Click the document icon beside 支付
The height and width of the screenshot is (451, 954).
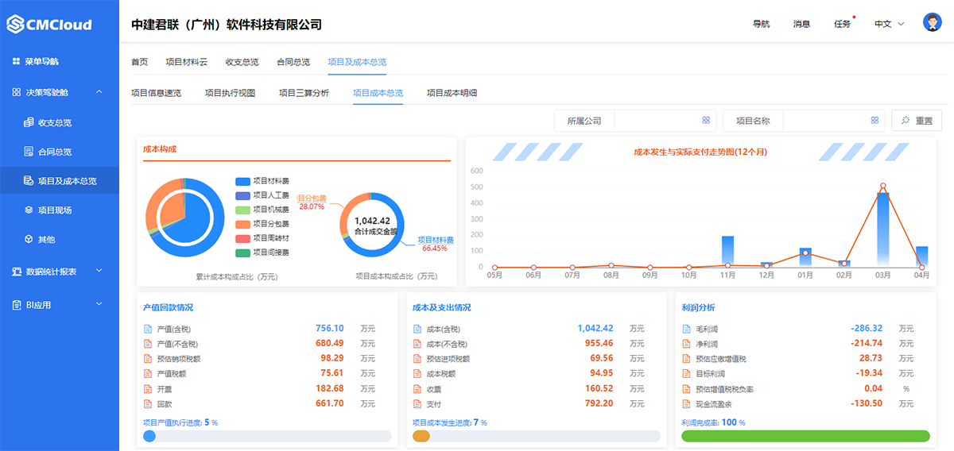417,403
